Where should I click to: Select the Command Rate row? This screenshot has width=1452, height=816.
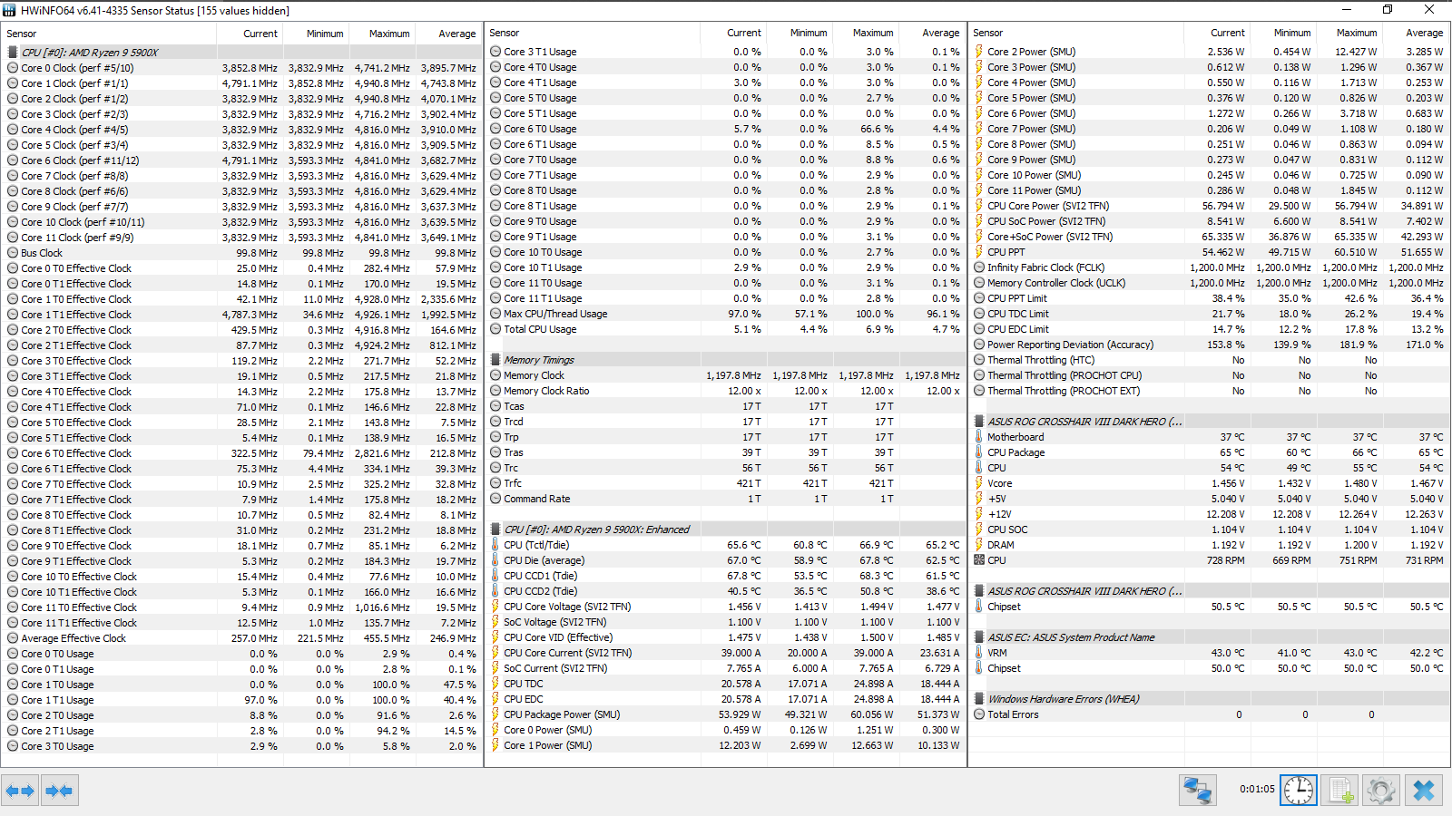(x=725, y=499)
